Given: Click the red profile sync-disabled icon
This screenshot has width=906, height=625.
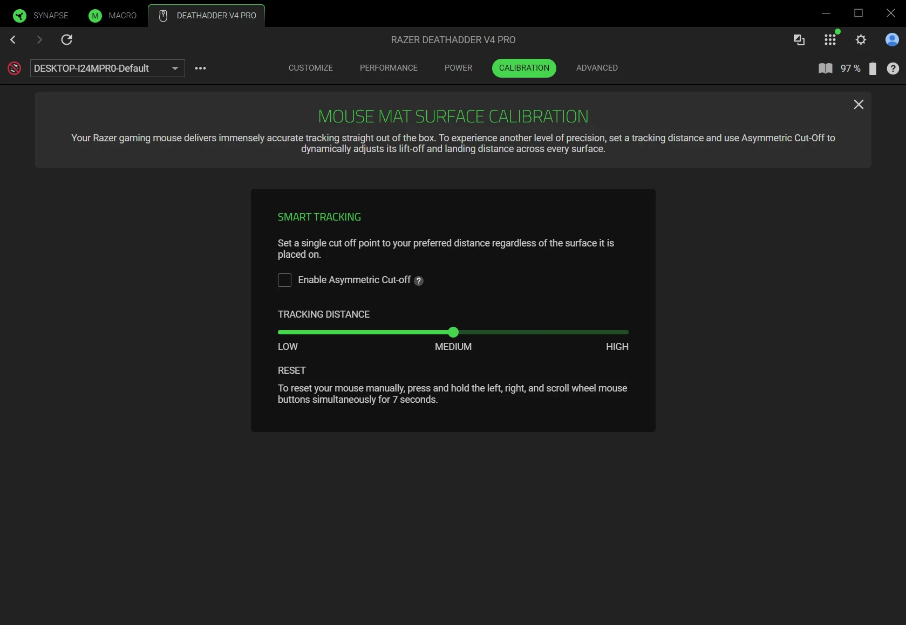Looking at the screenshot, I should [x=15, y=68].
